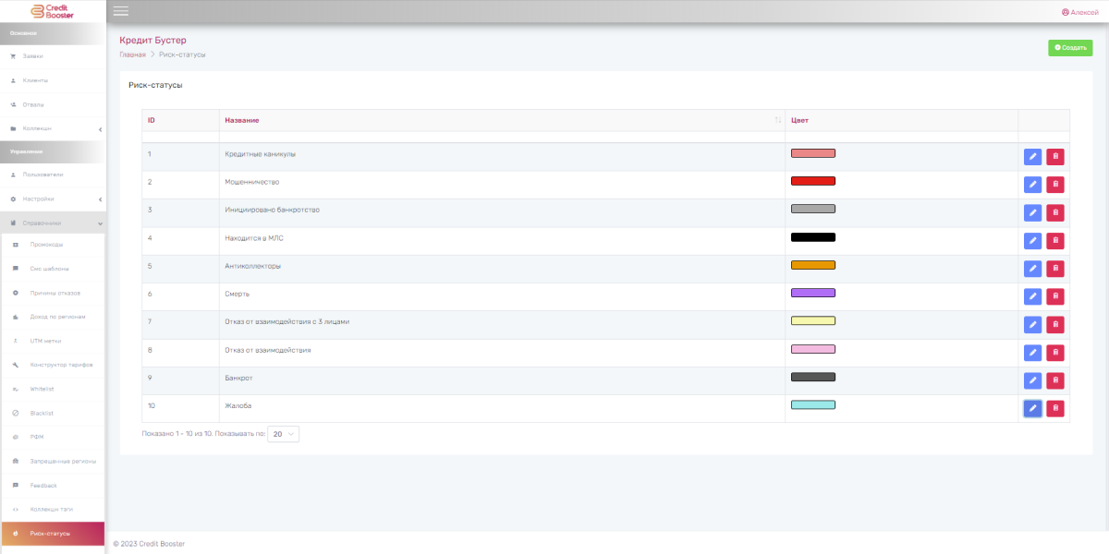Delete the Антиколлекторы row
The image size is (1109, 554).
point(1054,269)
